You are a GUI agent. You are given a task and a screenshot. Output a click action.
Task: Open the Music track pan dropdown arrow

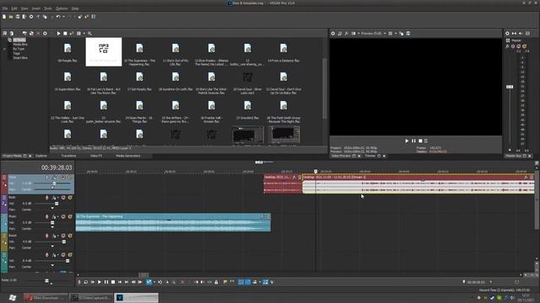(52, 227)
